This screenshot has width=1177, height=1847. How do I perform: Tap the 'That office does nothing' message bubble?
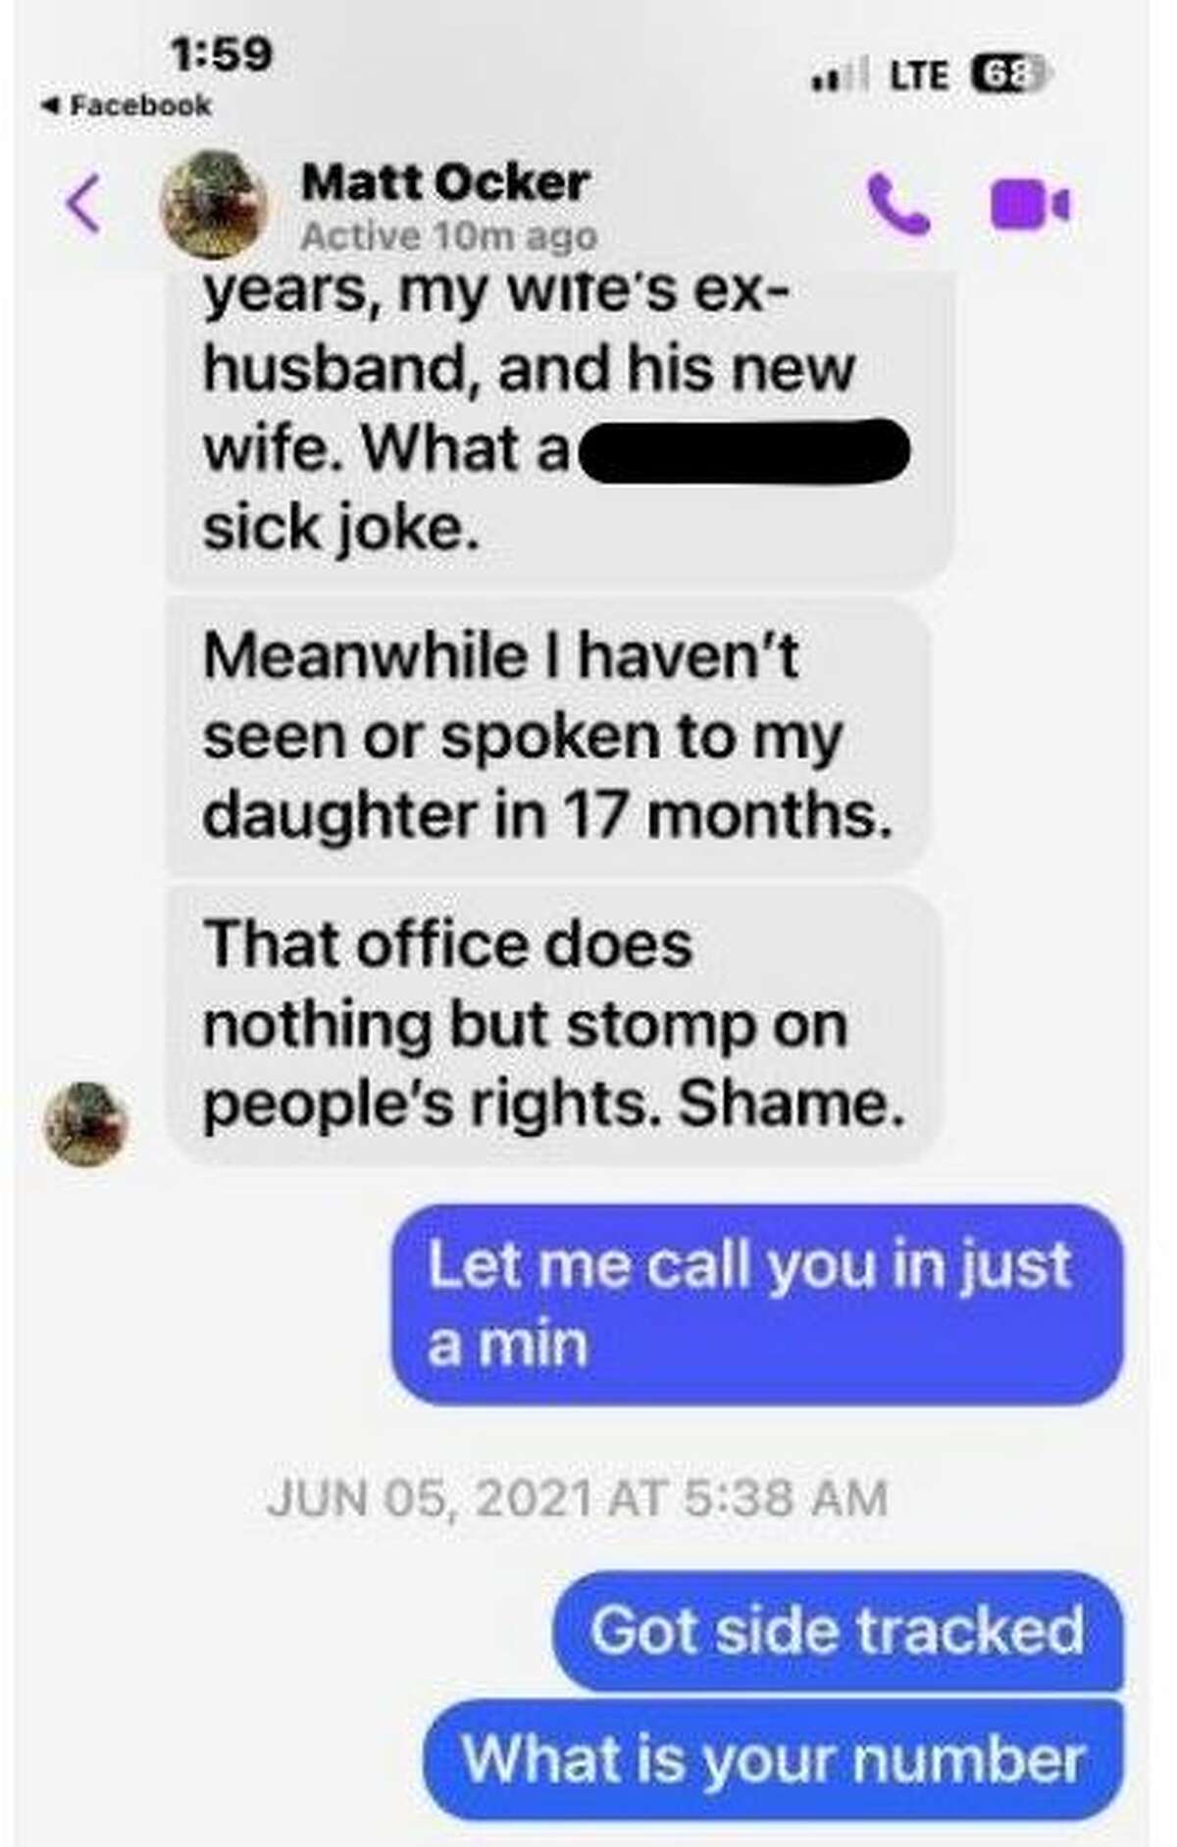(x=554, y=1024)
